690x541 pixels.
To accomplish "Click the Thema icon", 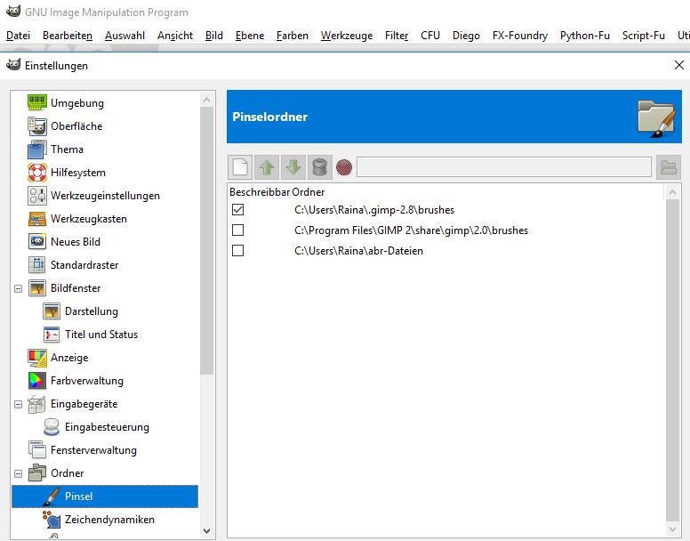I will tap(37, 149).
